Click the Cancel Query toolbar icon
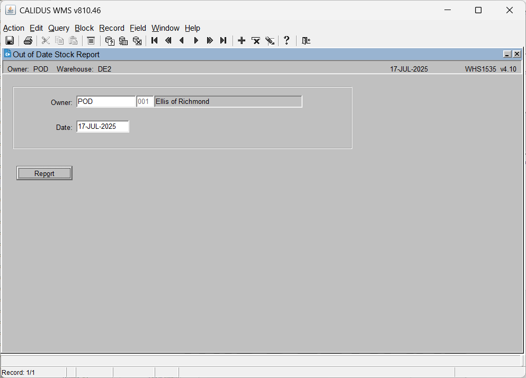The width and height of the screenshot is (526, 378). tap(137, 41)
